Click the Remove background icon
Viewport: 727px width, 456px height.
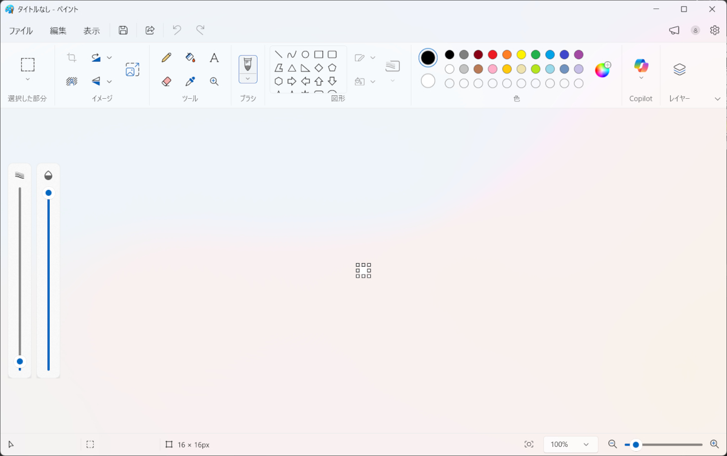[x=71, y=81]
